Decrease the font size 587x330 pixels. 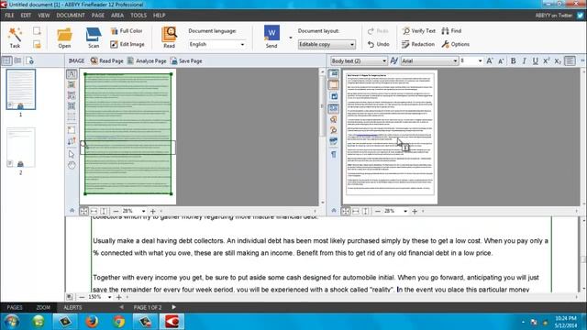tap(501, 61)
